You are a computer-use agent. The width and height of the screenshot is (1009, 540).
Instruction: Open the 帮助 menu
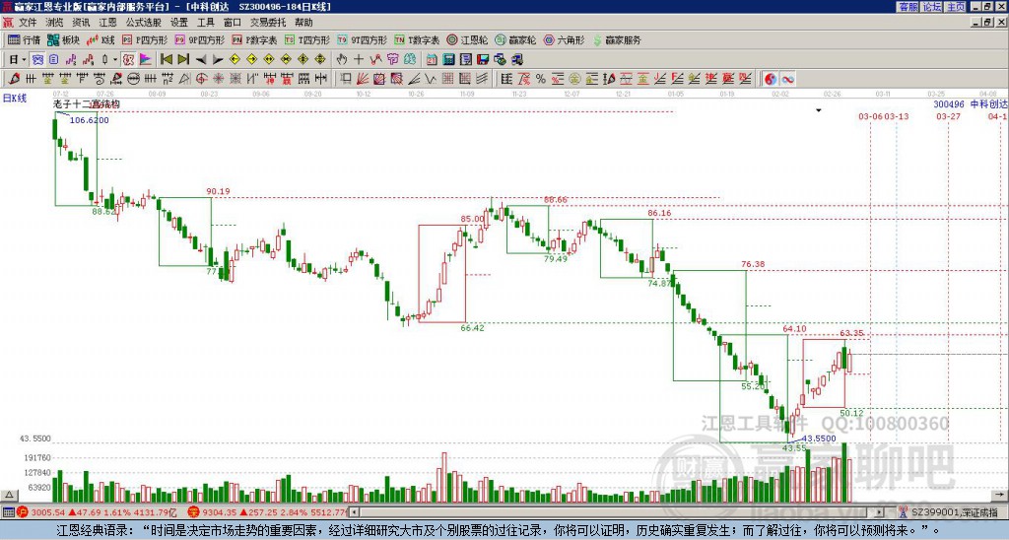pyautogui.click(x=303, y=23)
